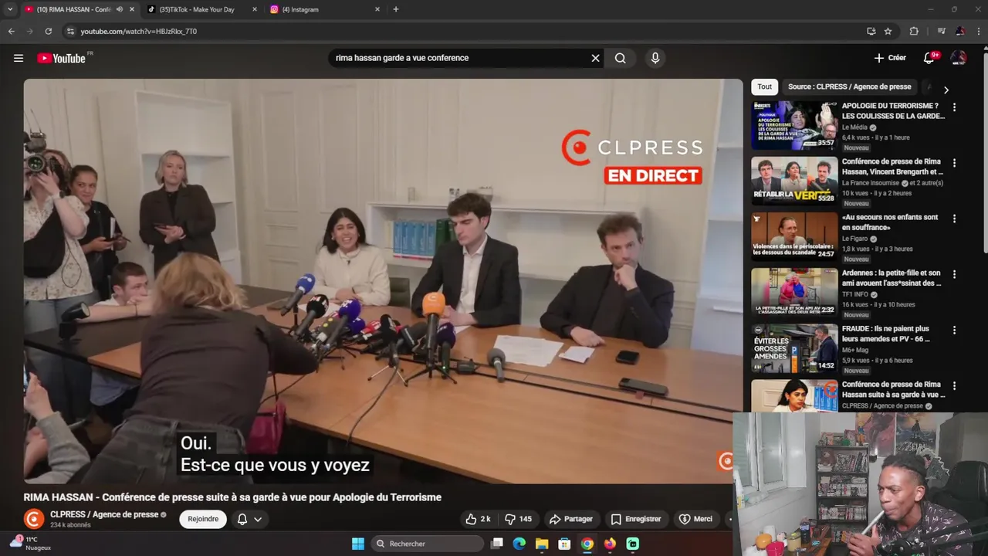Image resolution: width=988 pixels, height=556 pixels.
Task: Save video with Enregistrer button
Action: tap(636, 519)
